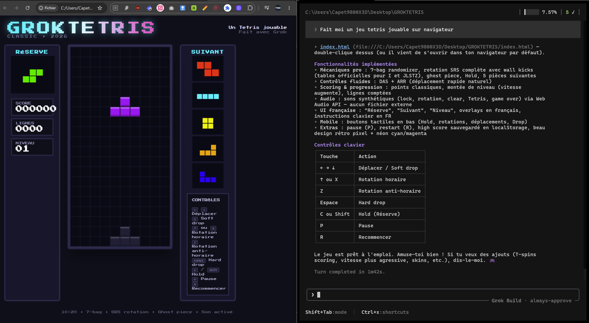Open the orange pencil extension

tap(205, 8)
